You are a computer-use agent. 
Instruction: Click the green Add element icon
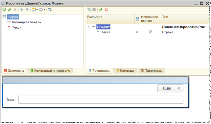tap(4, 10)
